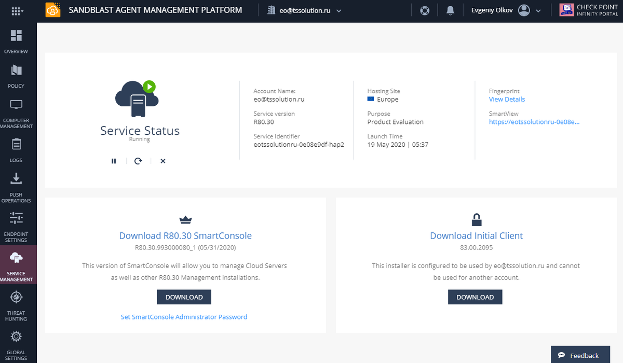The image size is (623, 363).
Task: Open the SmartView URL link
Action: [534, 122]
